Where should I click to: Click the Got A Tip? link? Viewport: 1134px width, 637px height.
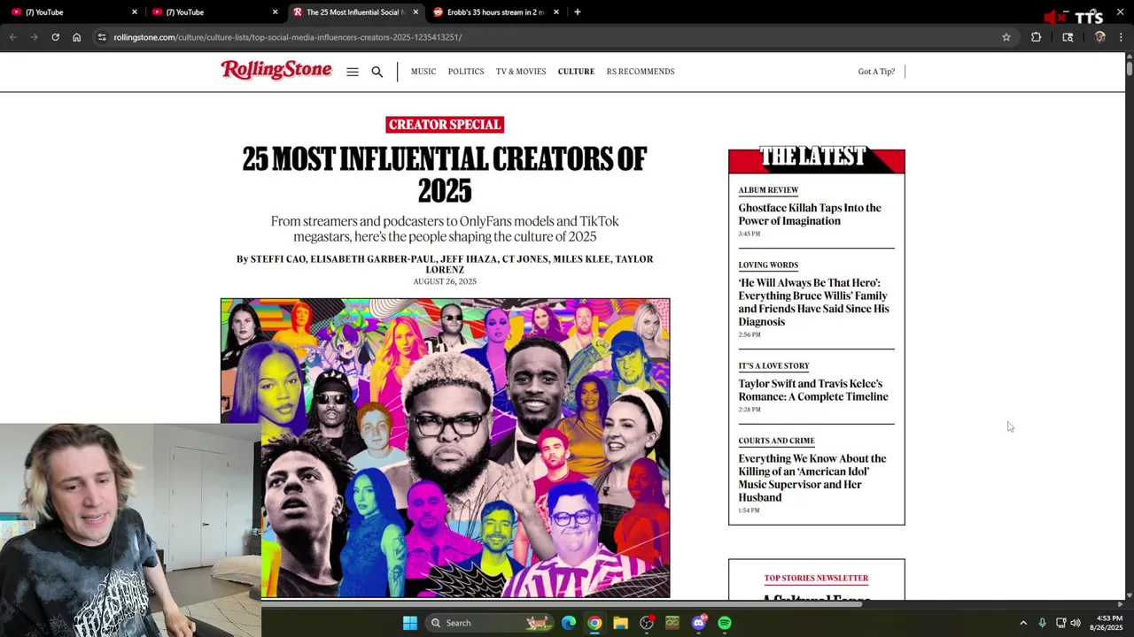click(x=876, y=72)
